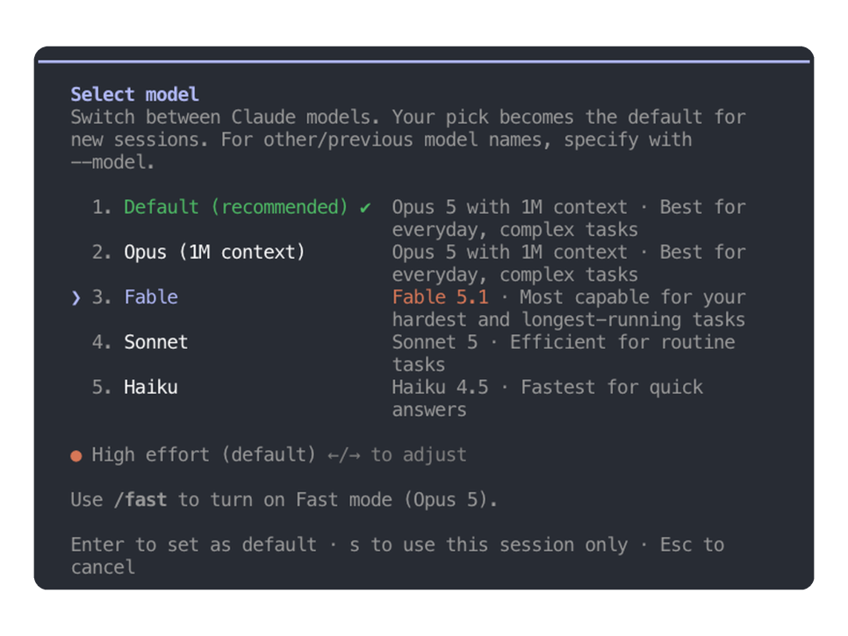The width and height of the screenshot is (848, 636).
Task: Select the Fable model entry
Action: coord(151,297)
